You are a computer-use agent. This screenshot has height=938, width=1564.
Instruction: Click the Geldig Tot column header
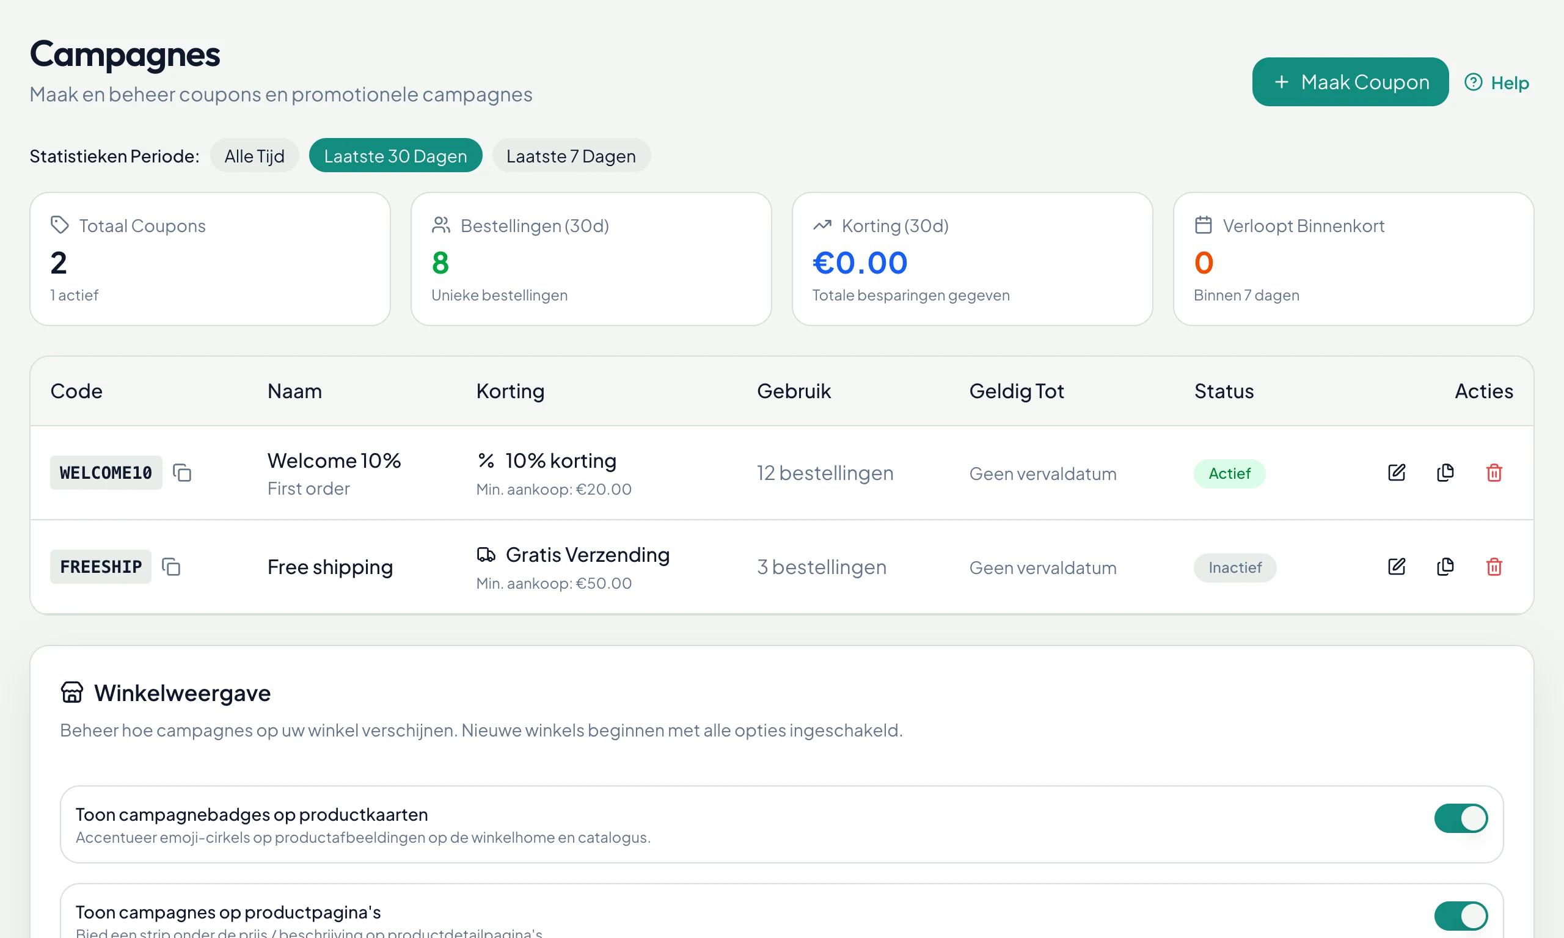coord(1017,391)
